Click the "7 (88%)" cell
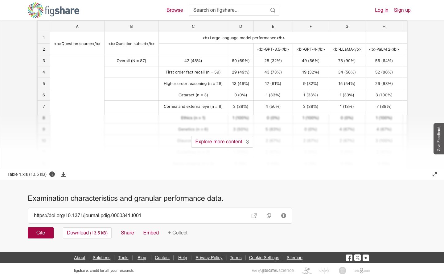 click(x=384, y=107)
